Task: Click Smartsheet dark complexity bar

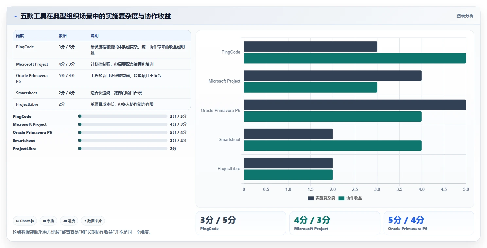Action: click(288, 134)
